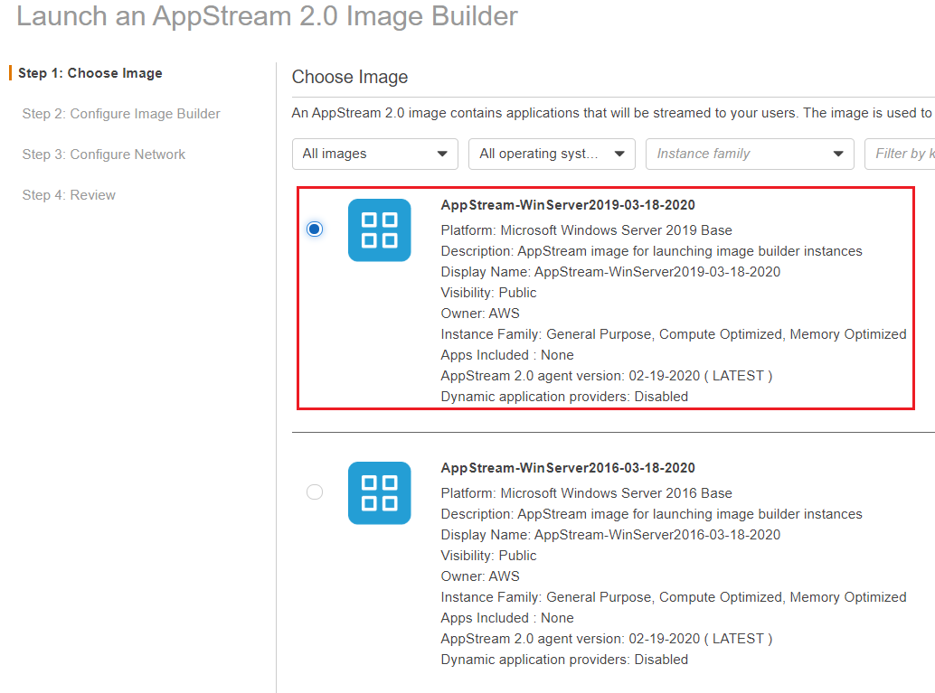935x693 pixels.
Task: Open the Instance family dropdown
Action: click(x=750, y=154)
